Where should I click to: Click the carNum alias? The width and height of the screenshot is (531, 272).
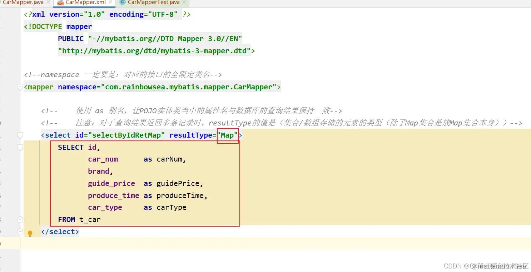click(x=169, y=159)
